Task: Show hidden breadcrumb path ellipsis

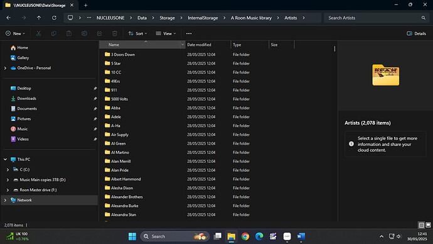Action: (x=89, y=18)
